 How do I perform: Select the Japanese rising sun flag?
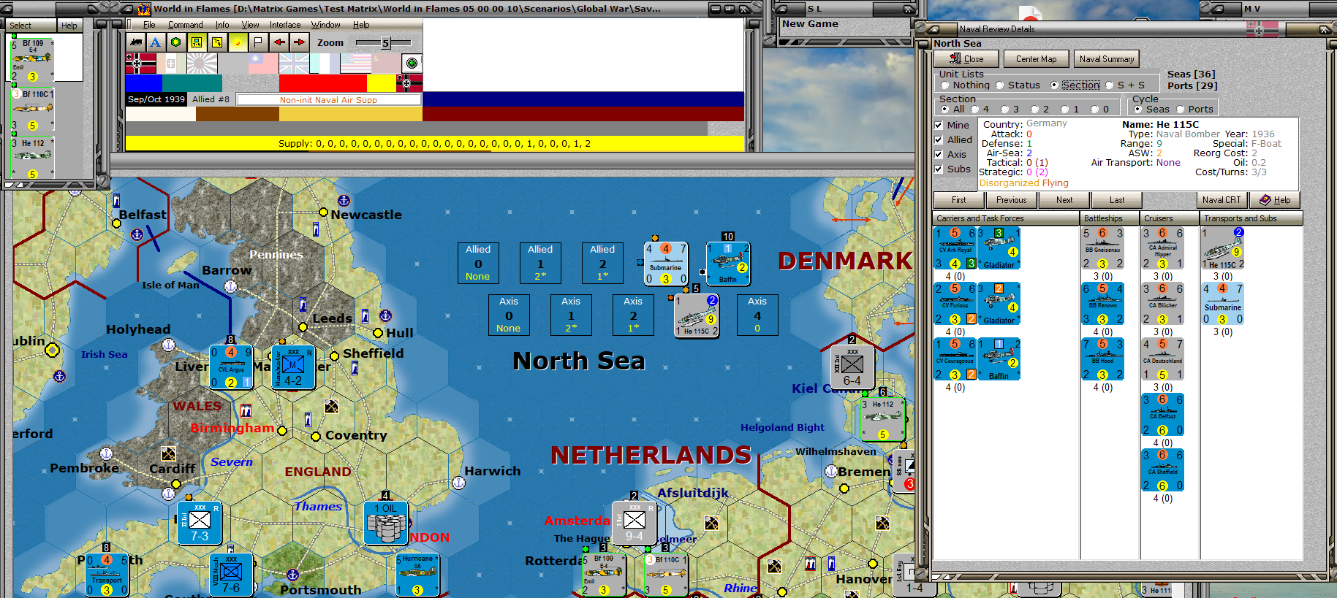pos(202,64)
